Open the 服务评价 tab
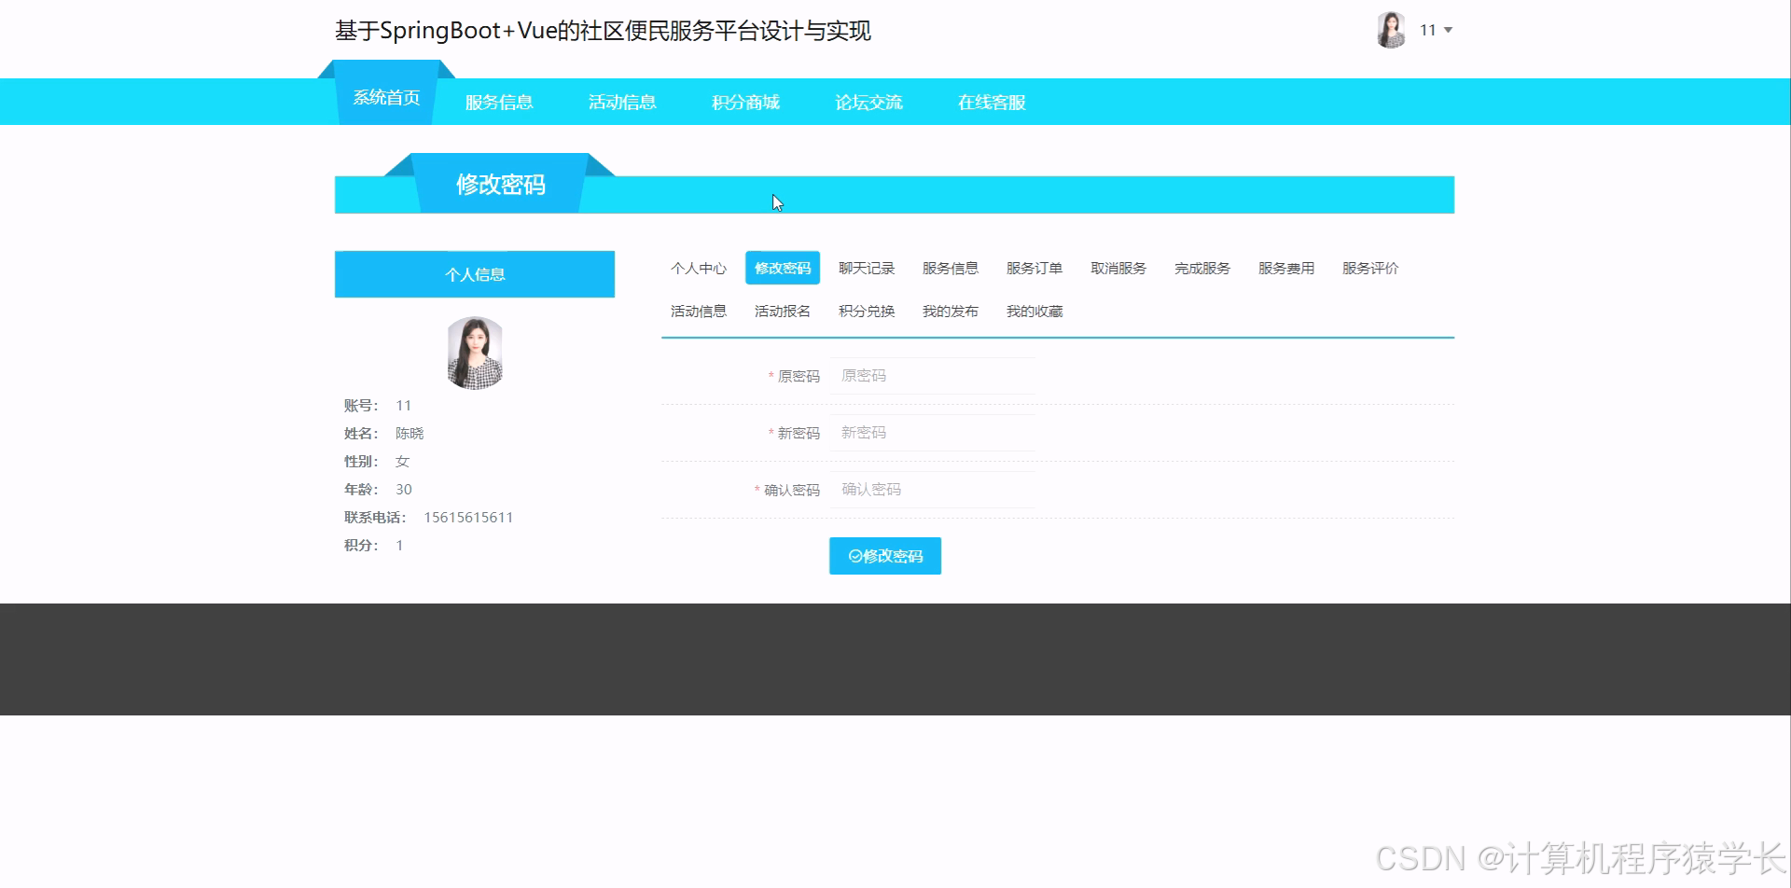The width and height of the screenshot is (1791, 888). point(1369,268)
